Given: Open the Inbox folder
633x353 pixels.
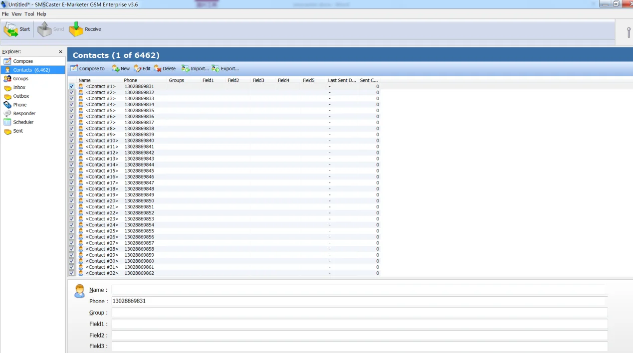Looking at the screenshot, I should pos(19,88).
